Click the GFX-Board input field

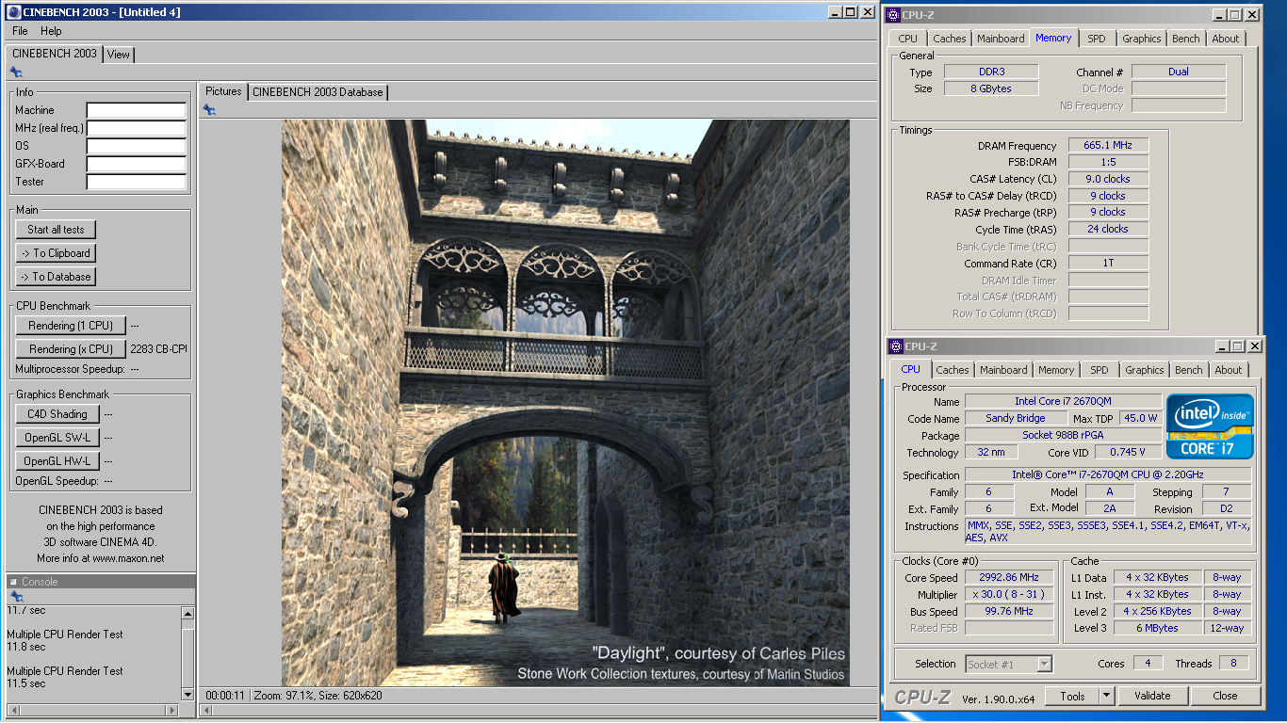(x=137, y=164)
